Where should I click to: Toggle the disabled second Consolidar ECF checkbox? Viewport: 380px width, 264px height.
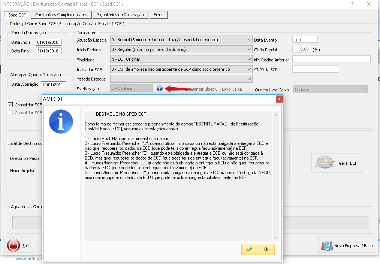(x=10, y=112)
